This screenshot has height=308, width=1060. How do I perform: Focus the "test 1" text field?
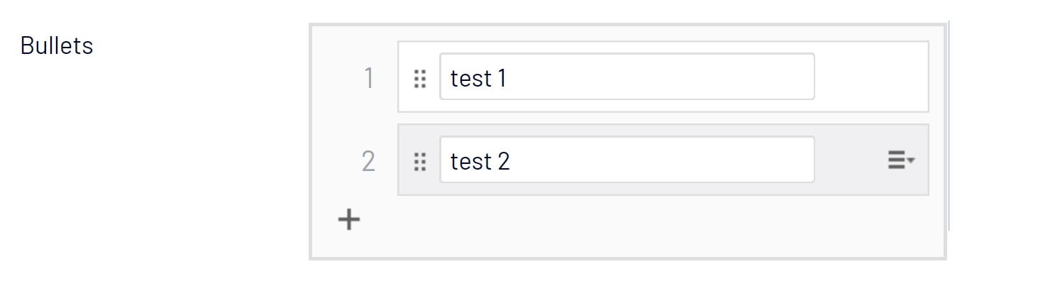626,77
